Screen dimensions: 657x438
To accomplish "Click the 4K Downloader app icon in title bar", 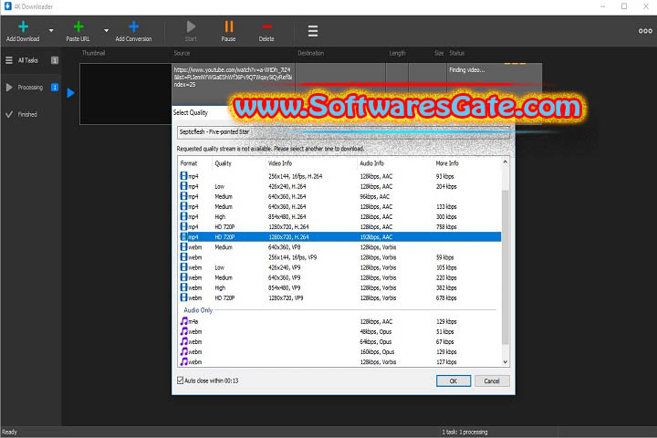I will click(x=7, y=6).
